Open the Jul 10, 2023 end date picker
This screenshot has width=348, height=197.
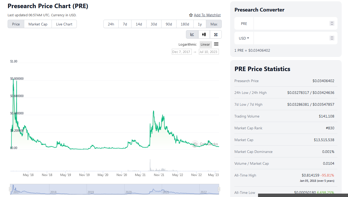pos(209,52)
